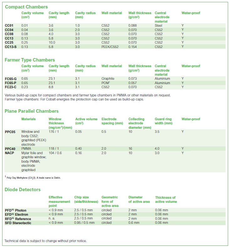Click the 4.0 guard ring width value
This screenshot has height=248, width=230.
pos(157,148)
